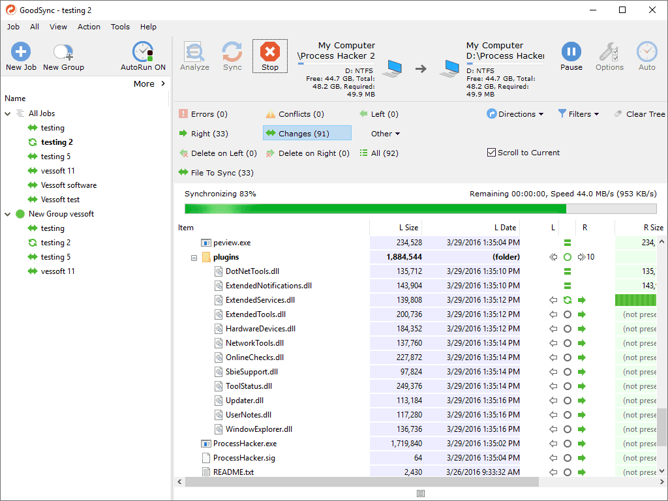This screenshot has width=668, height=501.
Task: Sort by L Date column header
Action: [471, 228]
